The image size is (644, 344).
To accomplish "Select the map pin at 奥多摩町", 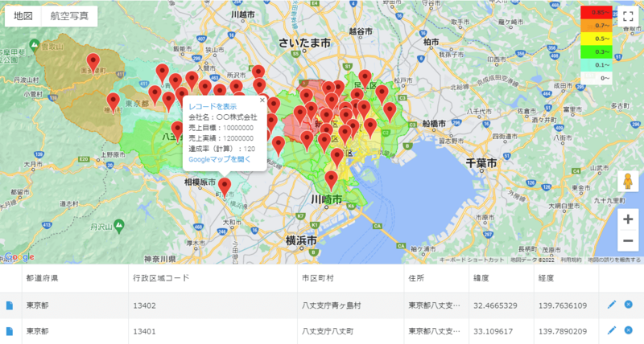I will point(93,63).
